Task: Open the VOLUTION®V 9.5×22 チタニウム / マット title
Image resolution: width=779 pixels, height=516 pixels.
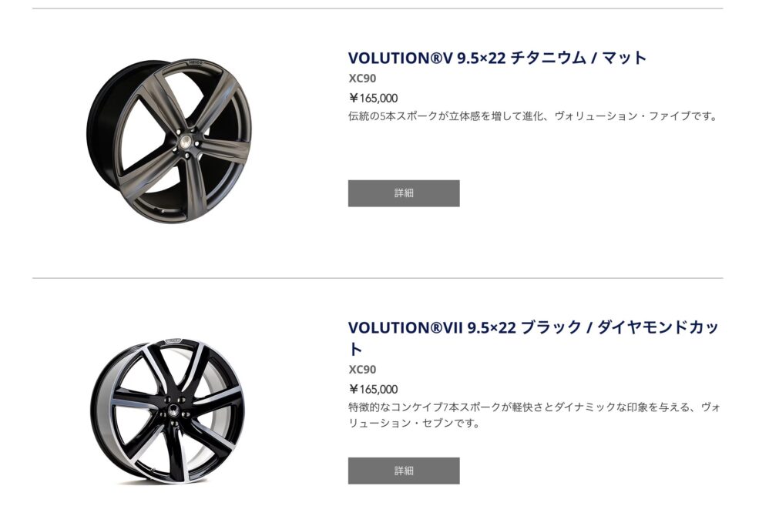Action: click(x=497, y=58)
